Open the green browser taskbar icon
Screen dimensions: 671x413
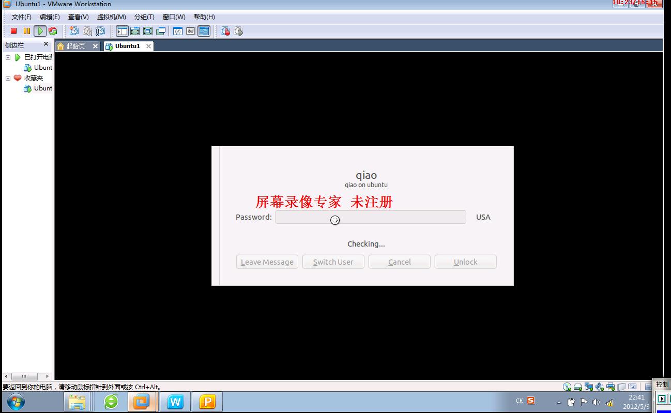pyautogui.click(x=111, y=402)
